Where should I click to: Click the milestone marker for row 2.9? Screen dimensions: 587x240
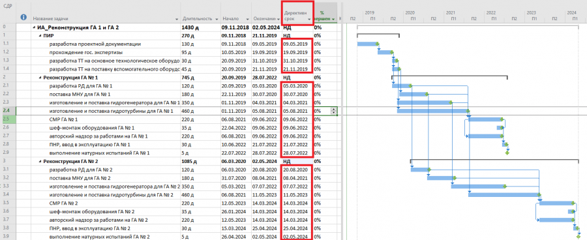507,153
